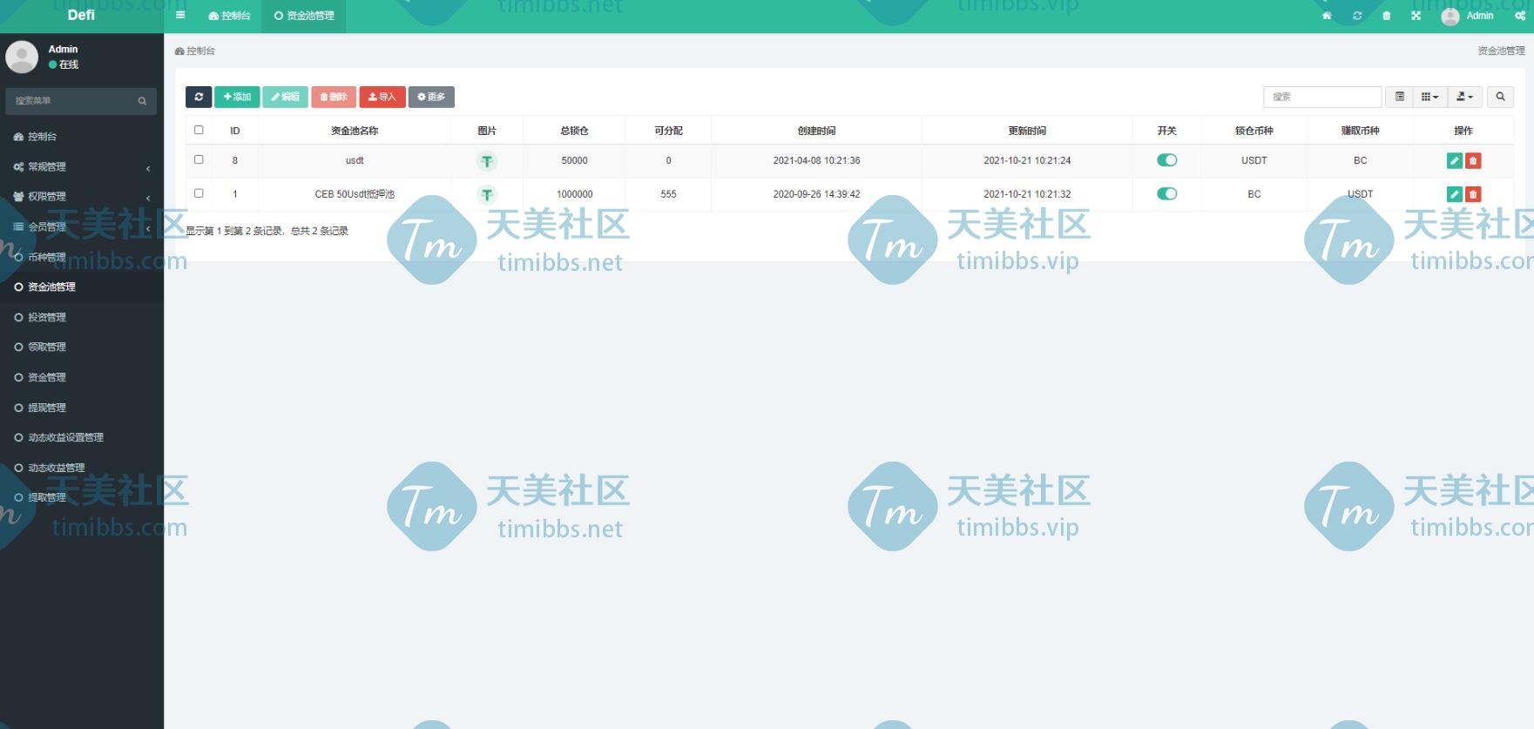Open 提取管理 in the sidebar
The image size is (1534, 729).
82,497
